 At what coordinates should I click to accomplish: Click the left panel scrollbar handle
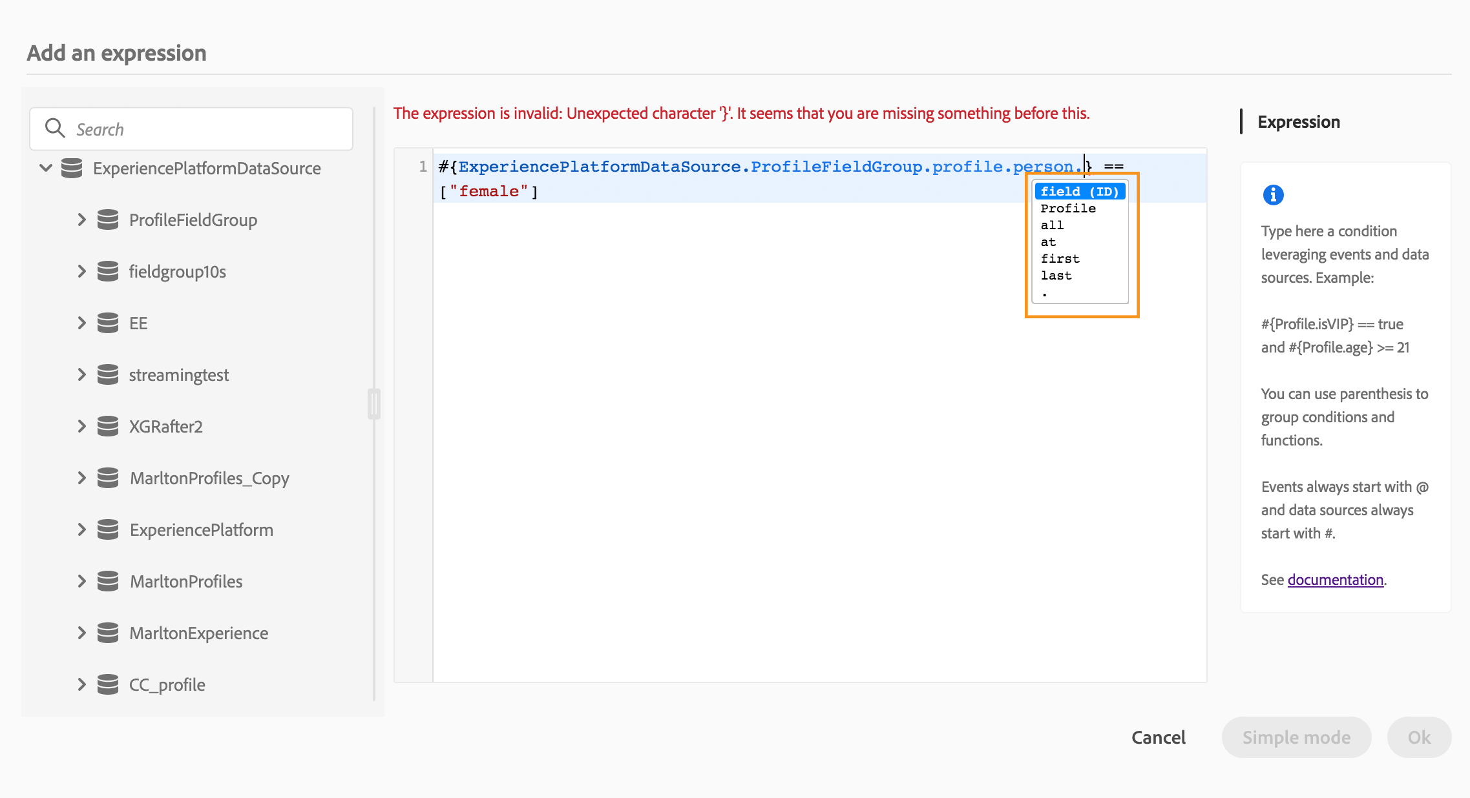(x=373, y=404)
